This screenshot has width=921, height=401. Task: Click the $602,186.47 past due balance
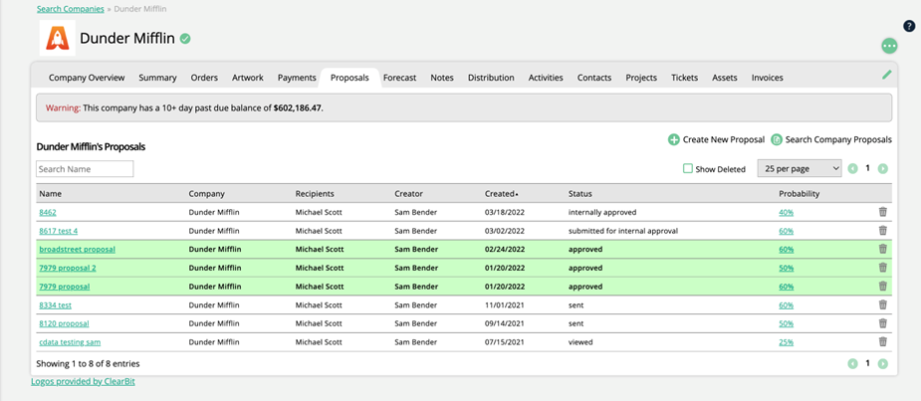[x=298, y=108]
